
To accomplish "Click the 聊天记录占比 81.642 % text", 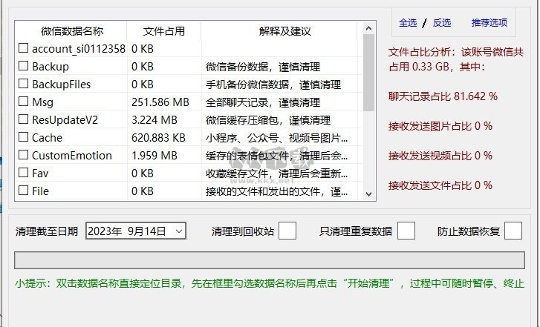I will click(x=443, y=96).
